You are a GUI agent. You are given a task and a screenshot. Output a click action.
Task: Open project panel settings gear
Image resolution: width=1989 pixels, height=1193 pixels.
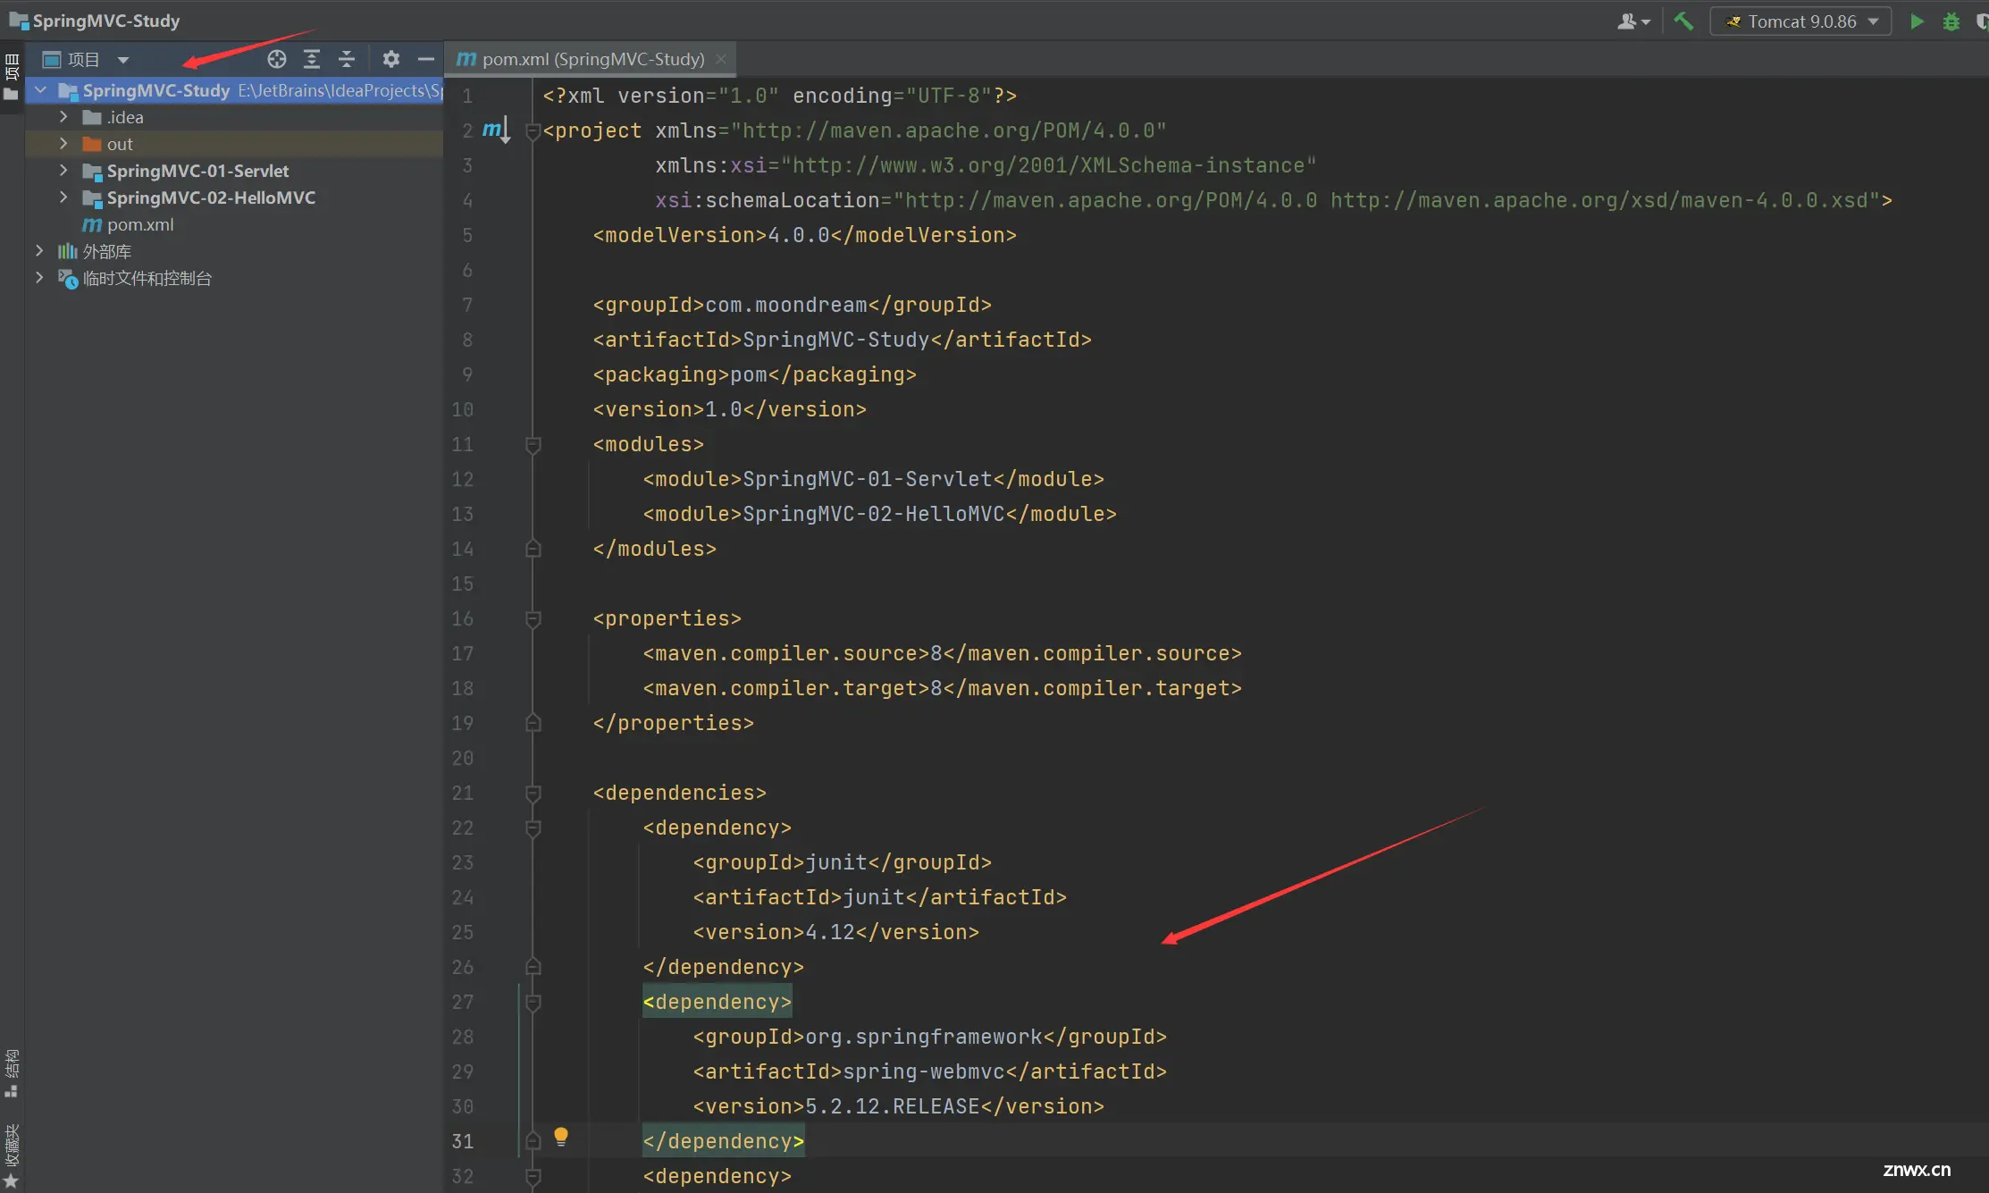[x=390, y=59]
